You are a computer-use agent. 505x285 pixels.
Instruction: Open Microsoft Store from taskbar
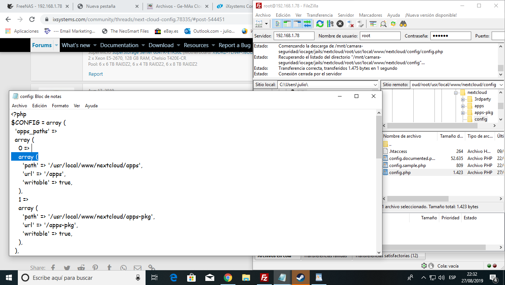(x=191, y=278)
